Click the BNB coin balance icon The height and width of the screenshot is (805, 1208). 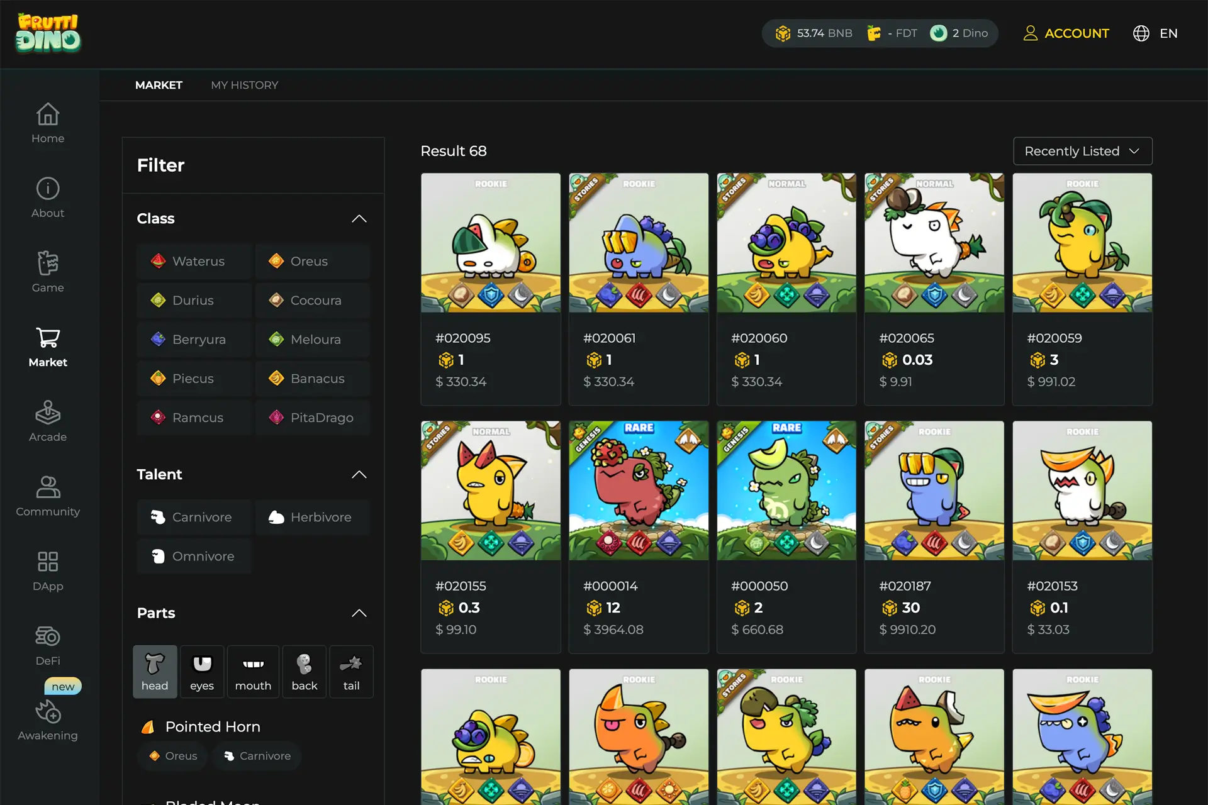783,33
